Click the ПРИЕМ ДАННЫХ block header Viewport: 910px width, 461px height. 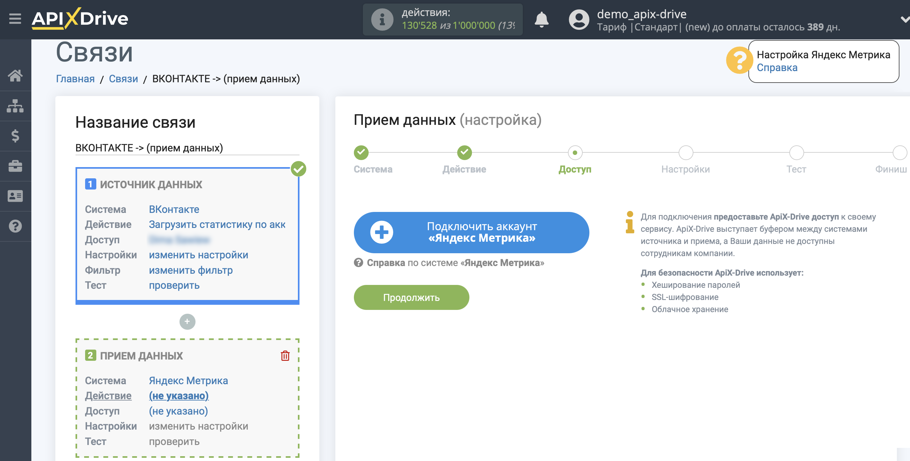[x=134, y=356]
